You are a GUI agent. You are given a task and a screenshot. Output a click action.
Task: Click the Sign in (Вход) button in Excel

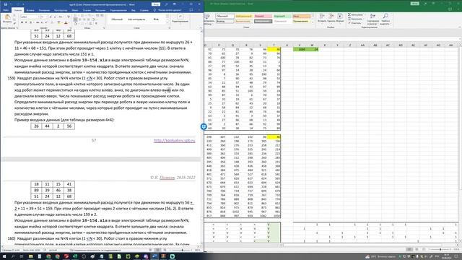[x=415, y=4]
